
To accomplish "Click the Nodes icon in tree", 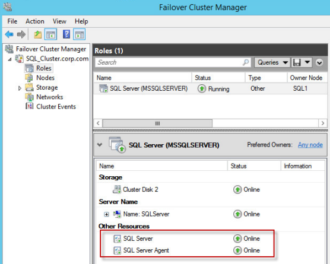I will 29,78.
